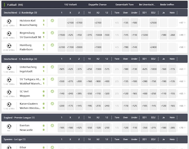Click soccer ball icon of Everton match
Viewport: 189px width, 149px height.
coord(9,126)
